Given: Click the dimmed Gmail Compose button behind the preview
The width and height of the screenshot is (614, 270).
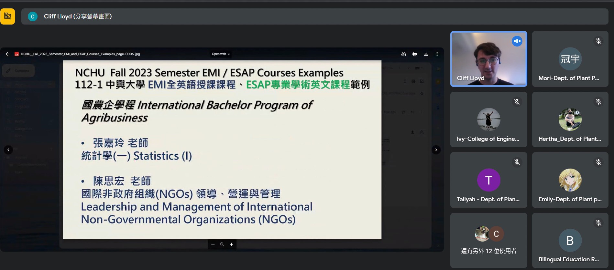Looking at the screenshot, I should coord(18,70).
